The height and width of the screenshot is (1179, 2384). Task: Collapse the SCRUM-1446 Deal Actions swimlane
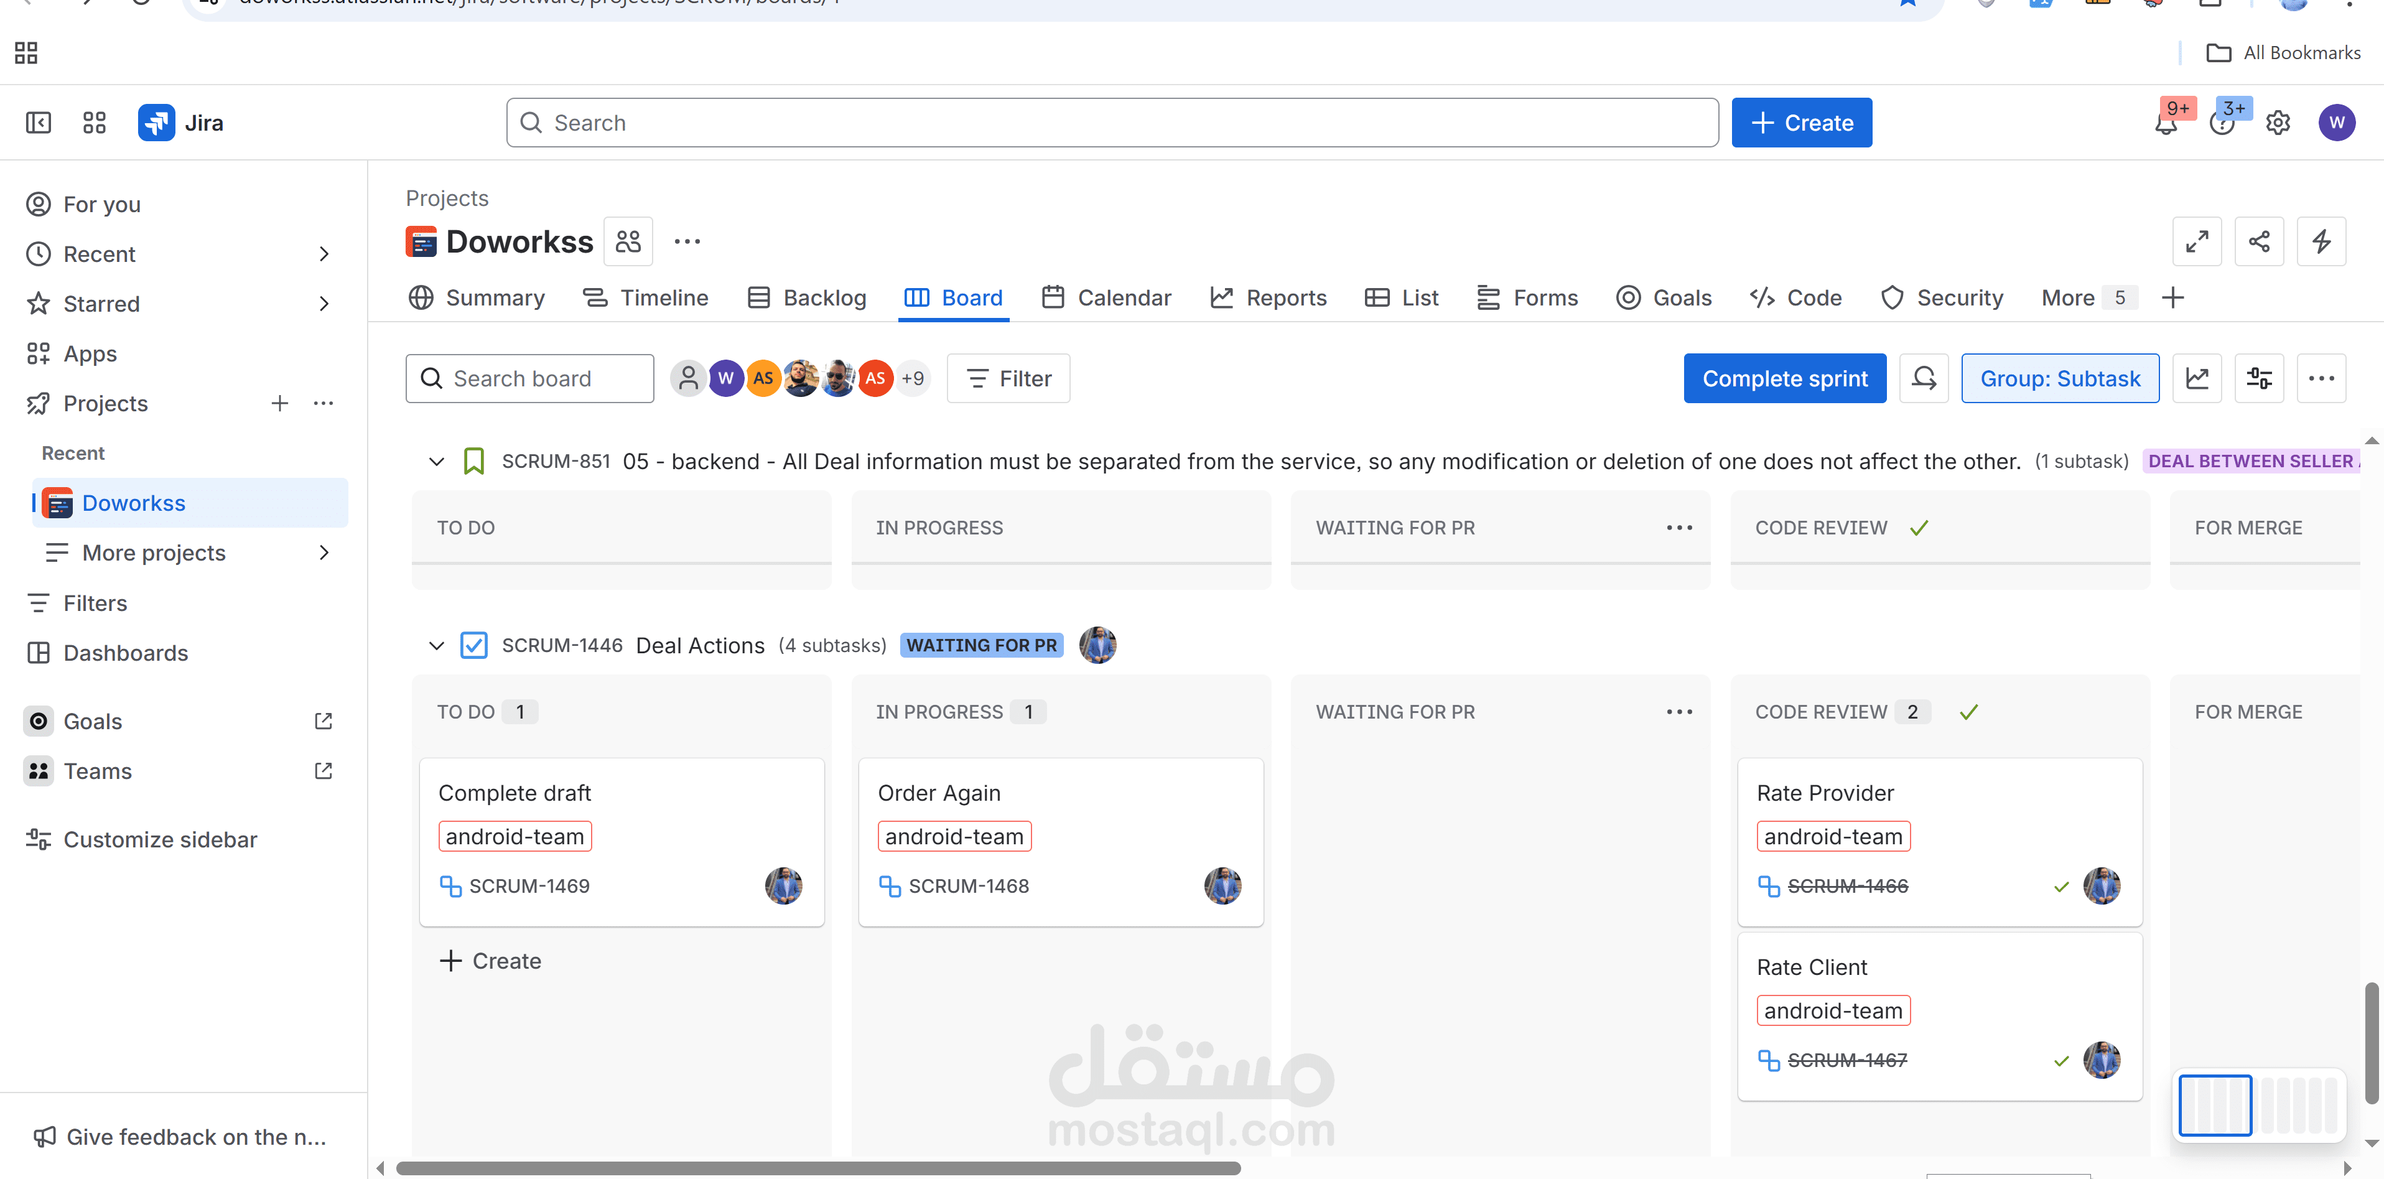[x=436, y=645]
